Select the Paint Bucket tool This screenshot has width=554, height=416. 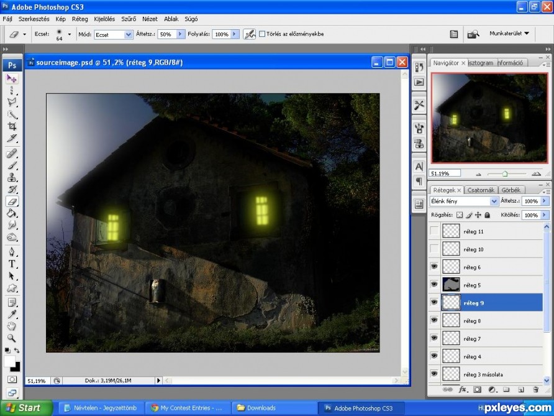click(x=12, y=213)
